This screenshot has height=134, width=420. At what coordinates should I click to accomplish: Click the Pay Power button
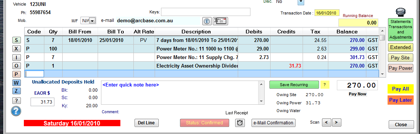pos(400,68)
